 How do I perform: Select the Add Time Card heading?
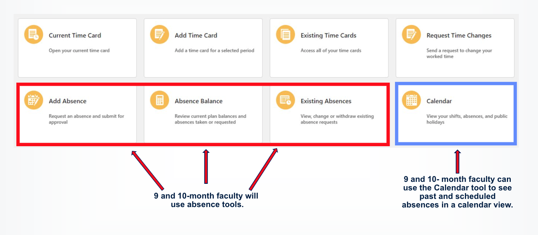(196, 35)
